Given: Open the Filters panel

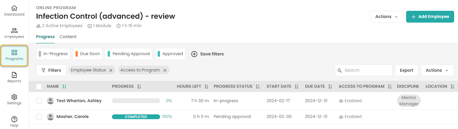Looking at the screenshot, I should (51, 70).
